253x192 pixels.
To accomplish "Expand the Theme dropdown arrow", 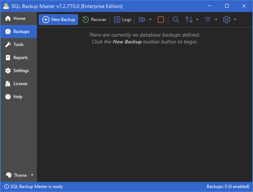I will [32, 175].
